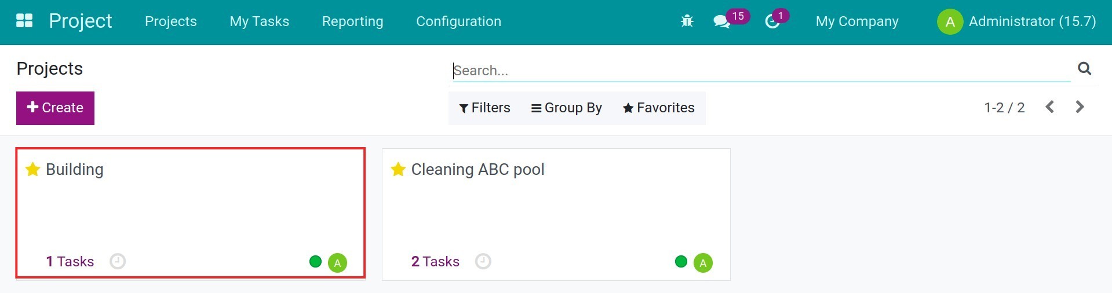
Task: Open the apps grid menu icon
Action: pos(24,21)
